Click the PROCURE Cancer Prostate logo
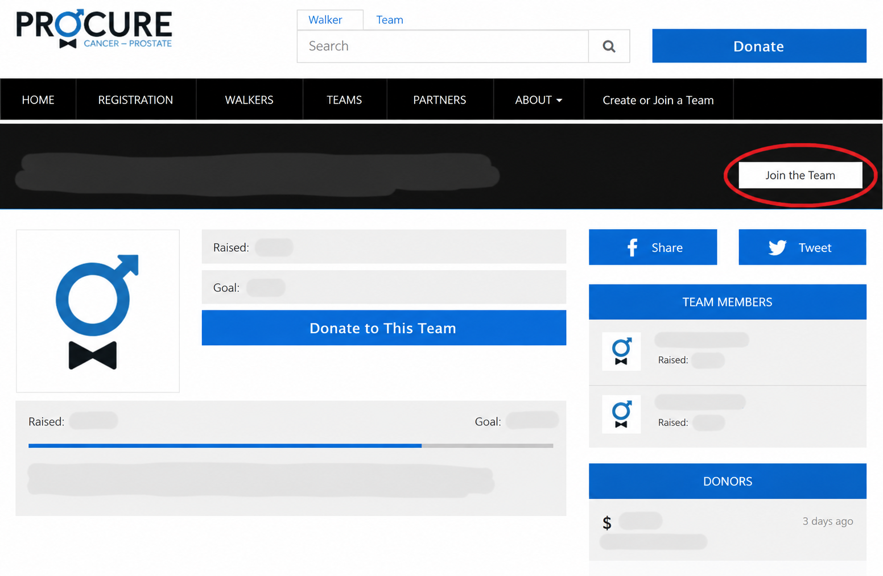Viewport: 883px width, 576px height. [x=94, y=28]
